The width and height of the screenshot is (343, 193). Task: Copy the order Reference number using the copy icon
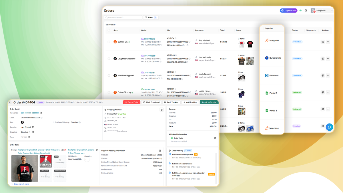tap(41, 113)
